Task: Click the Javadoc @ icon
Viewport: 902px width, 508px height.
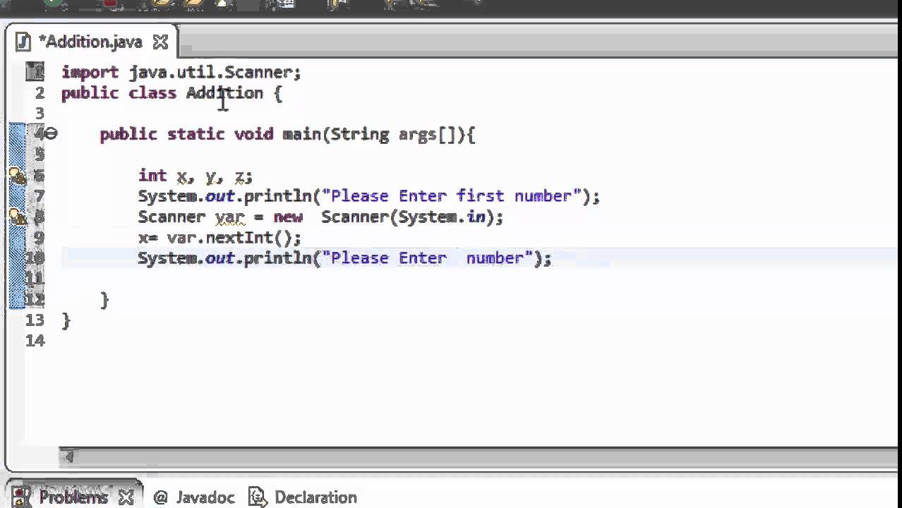Action: pos(160,497)
